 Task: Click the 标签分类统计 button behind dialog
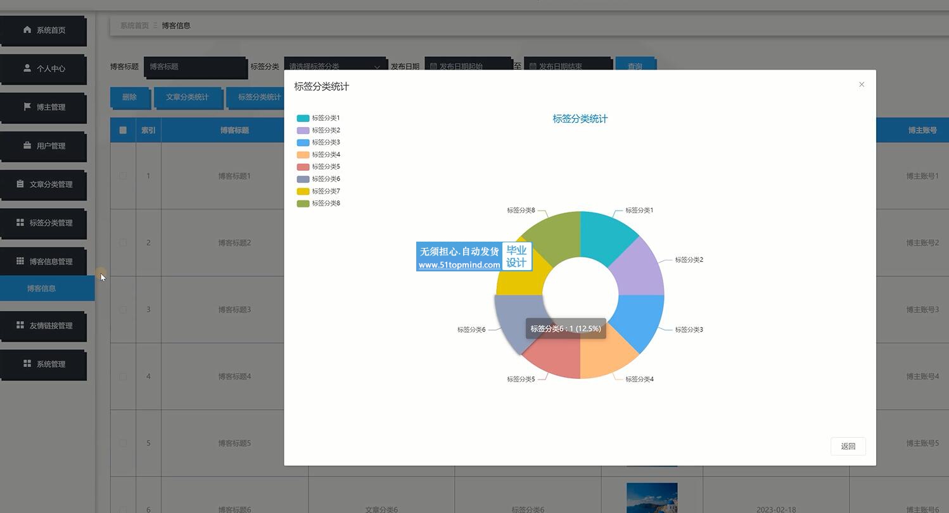pos(255,97)
